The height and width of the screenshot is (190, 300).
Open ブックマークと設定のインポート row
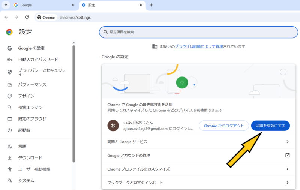coord(199,183)
